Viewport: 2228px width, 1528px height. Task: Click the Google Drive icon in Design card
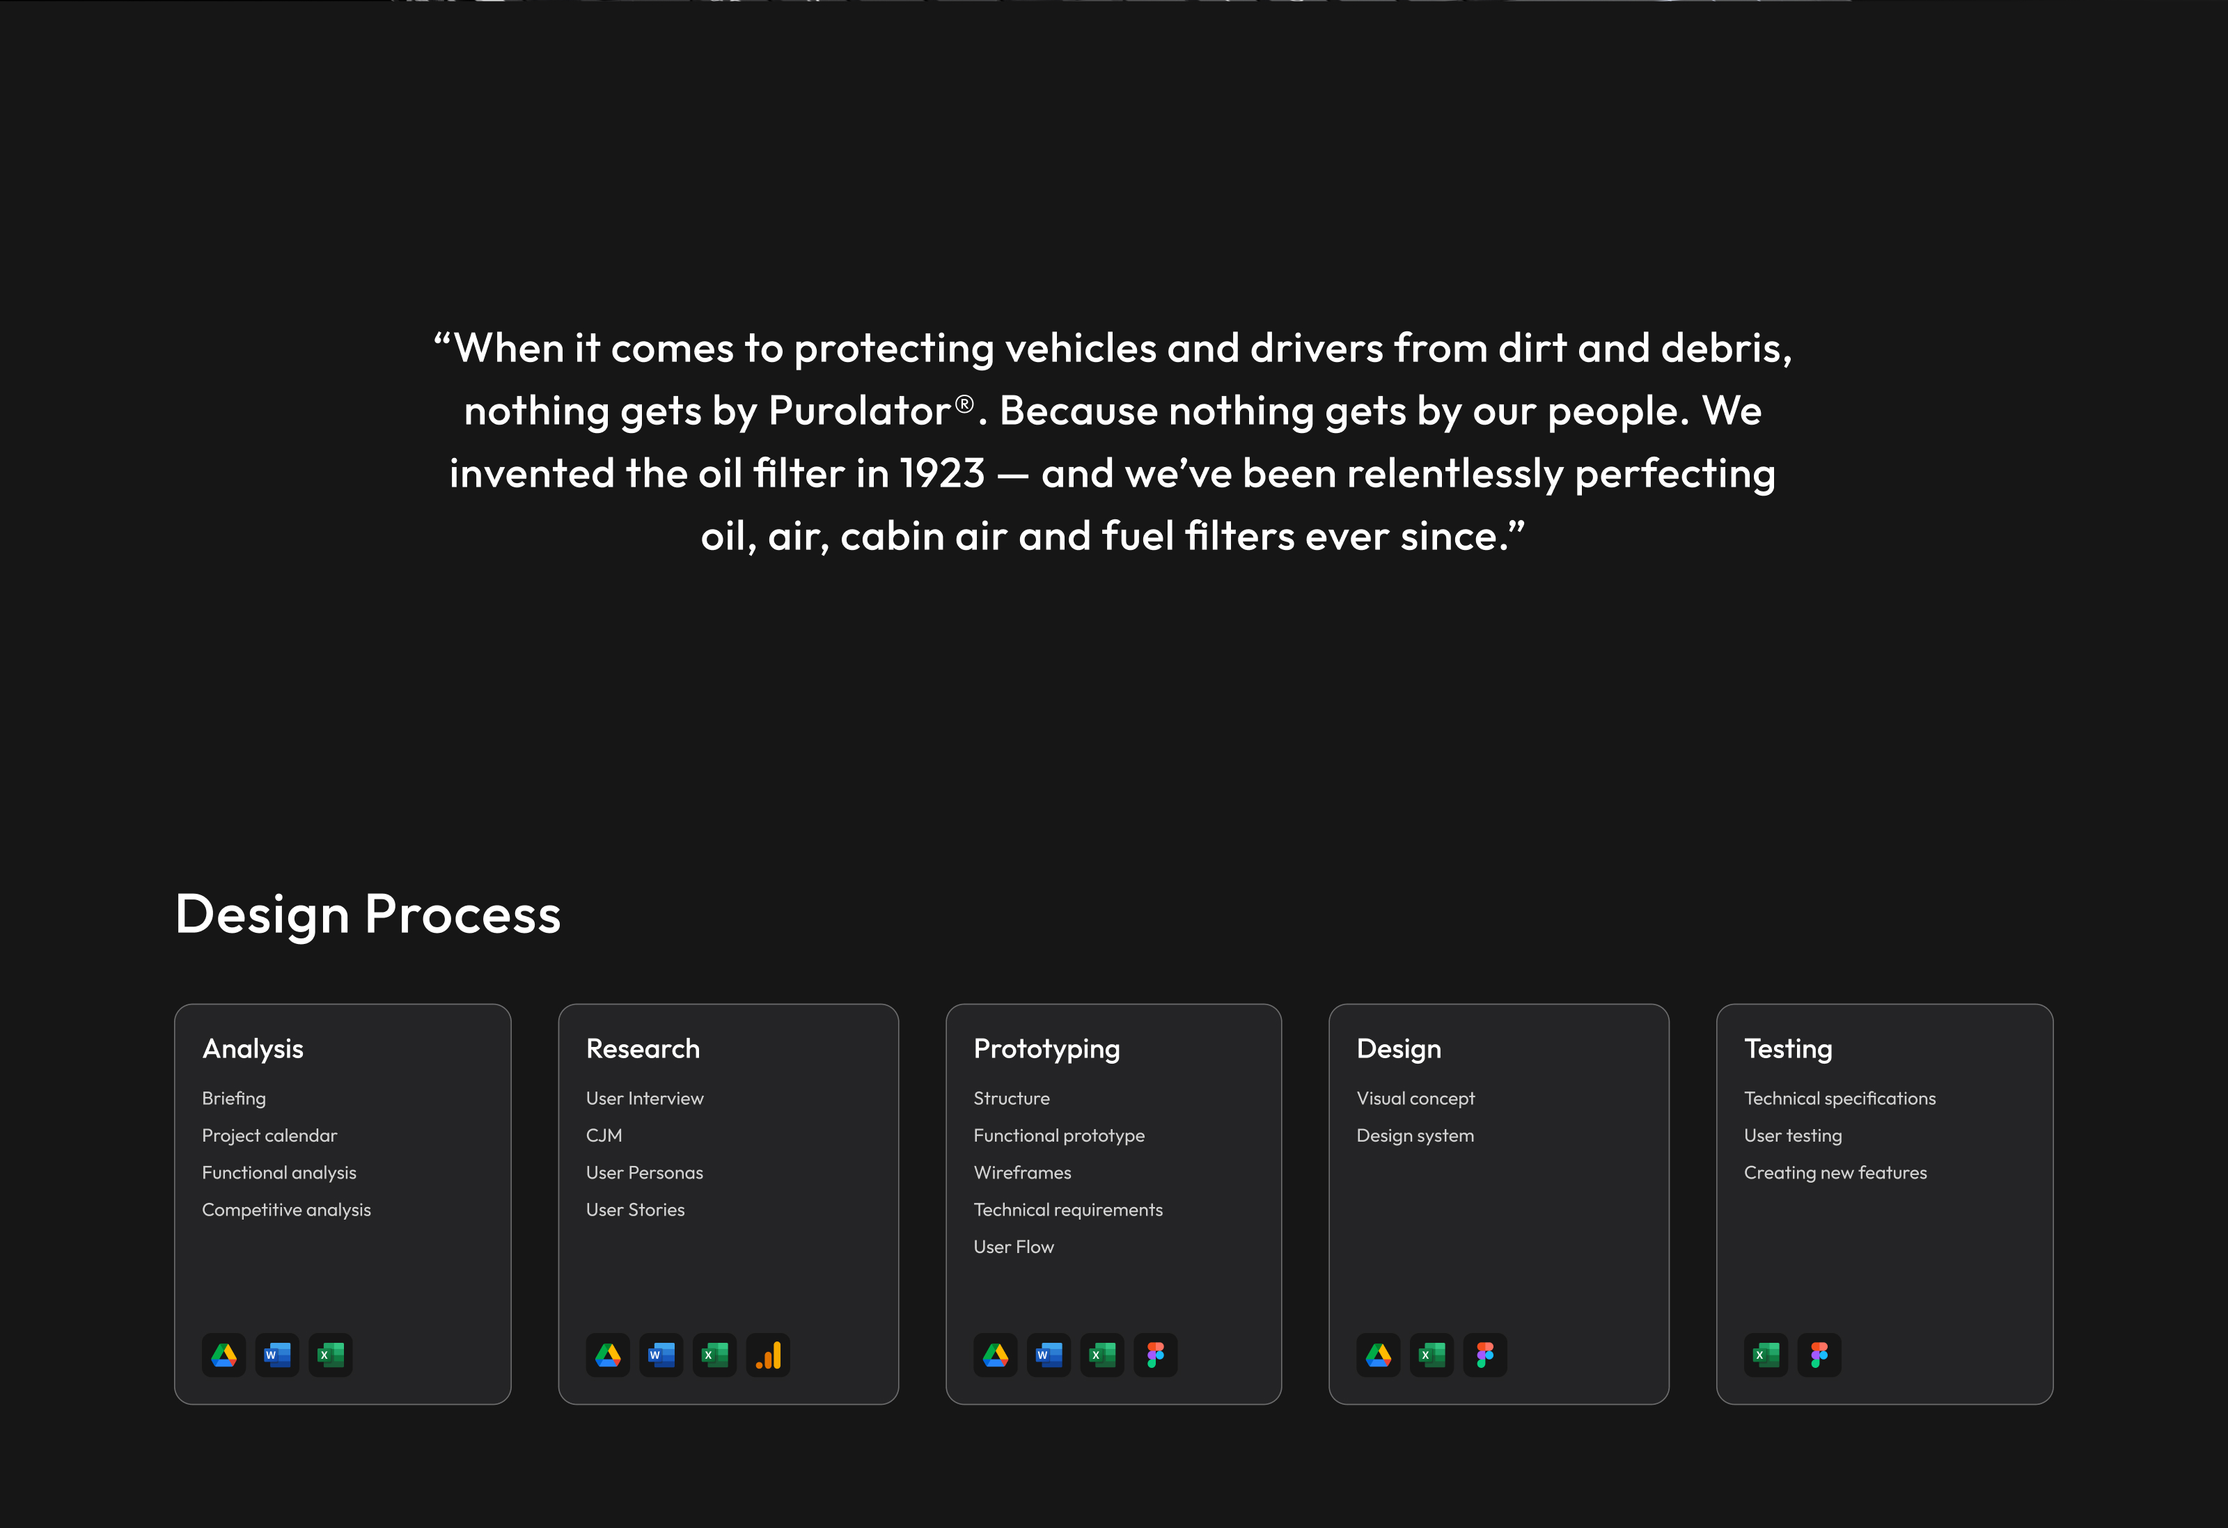click(x=1379, y=1355)
